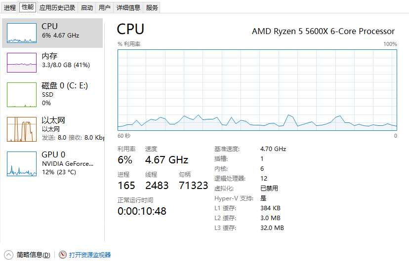This screenshot has height=267, width=409.
Task: Switch to the 应用历史记录 tab
Action: coord(57,7)
